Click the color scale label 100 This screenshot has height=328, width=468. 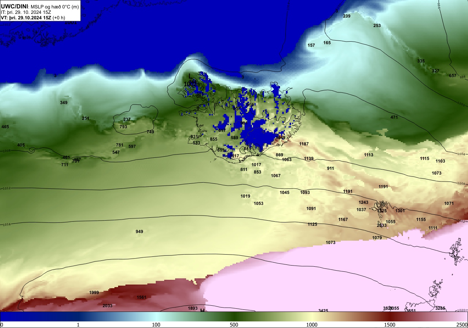pos(156,325)
